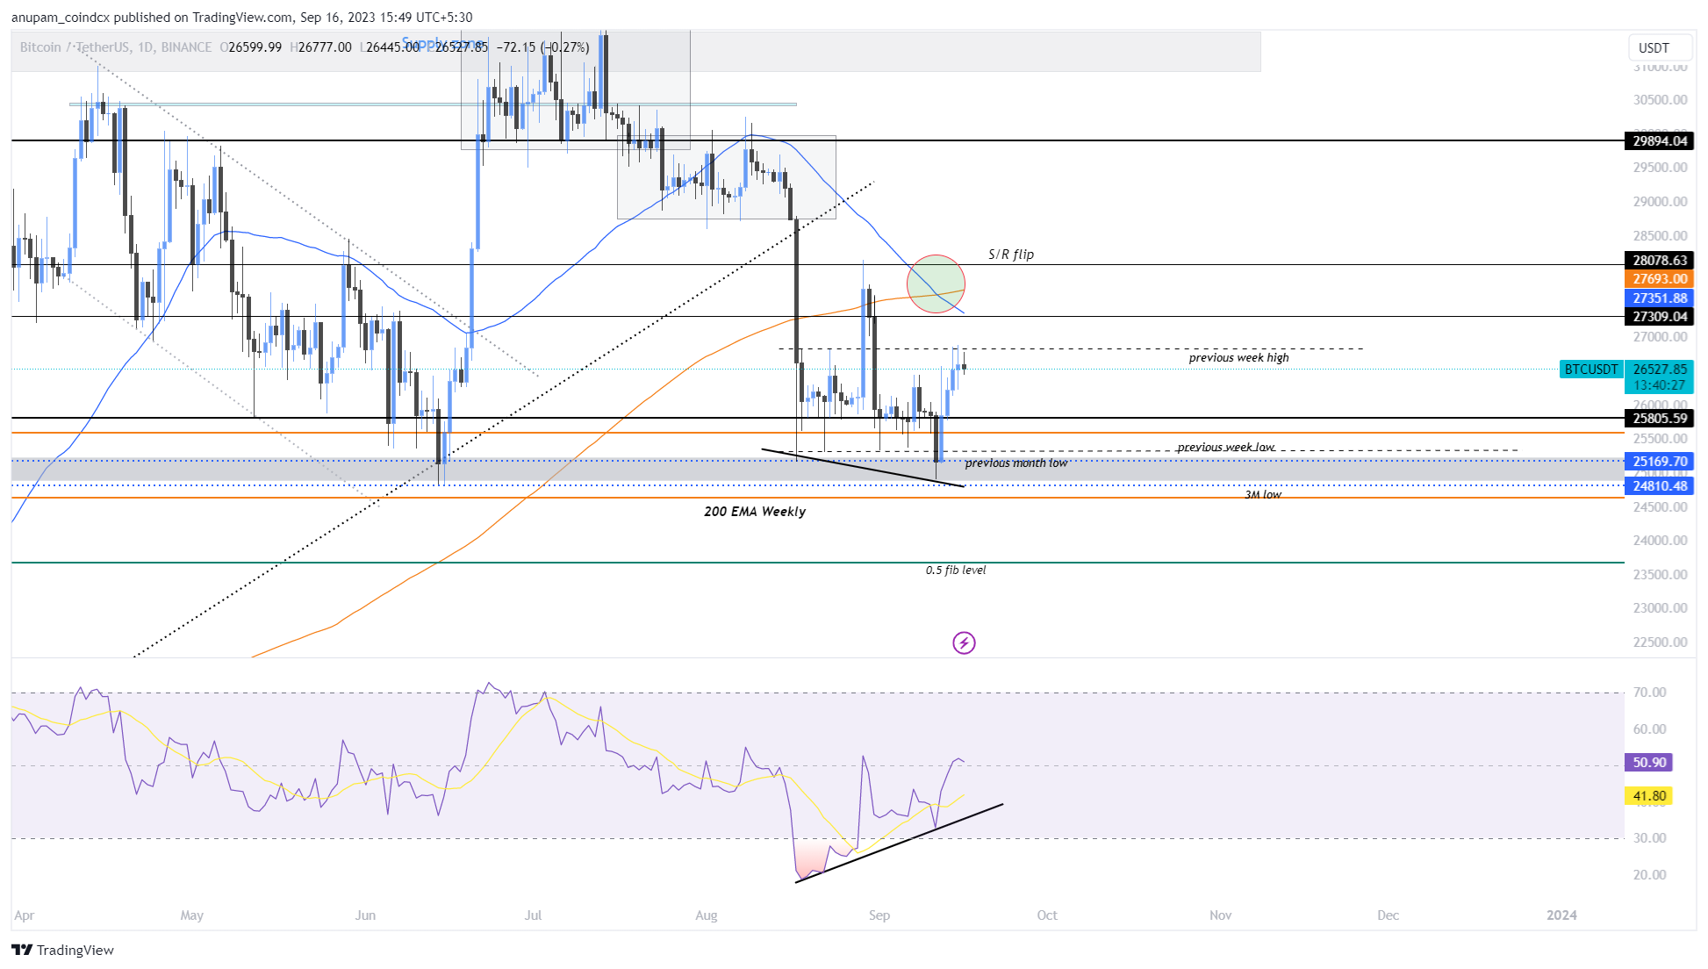Image resolution: width=1708 pixels, height=969 pixels.
Task: Click the Nov label on time axis
Action: 1221,915
